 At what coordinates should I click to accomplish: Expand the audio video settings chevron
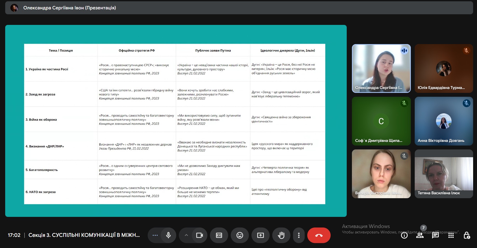point(186,235)
